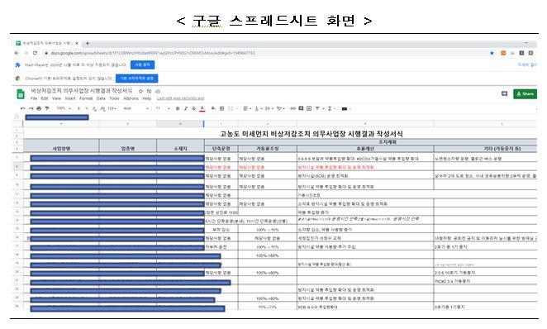
Task: Click the Print icon in toolbar
Action: [39, 108]
